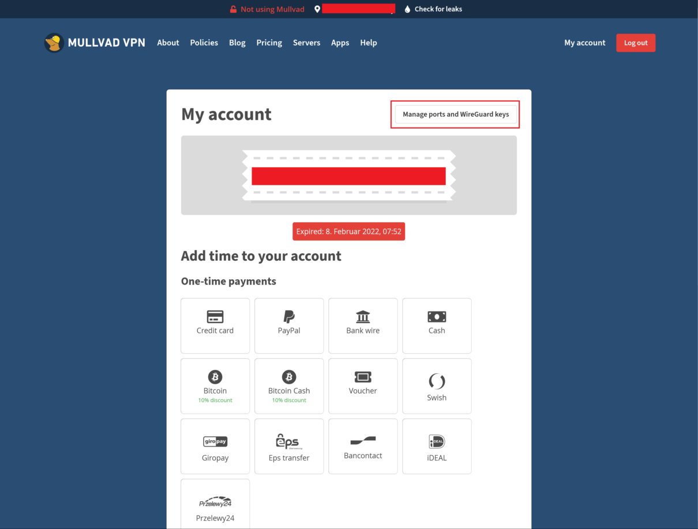
Task: Open the Help page
Action: 369,43
